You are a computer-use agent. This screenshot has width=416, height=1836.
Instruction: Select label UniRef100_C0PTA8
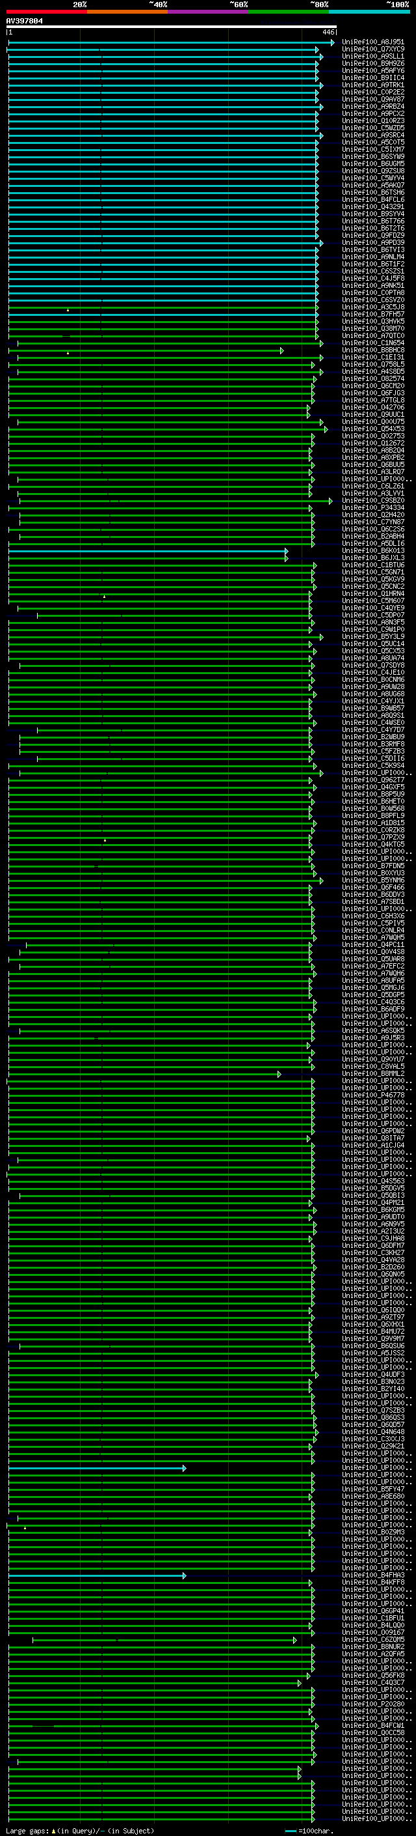[372, 293]
